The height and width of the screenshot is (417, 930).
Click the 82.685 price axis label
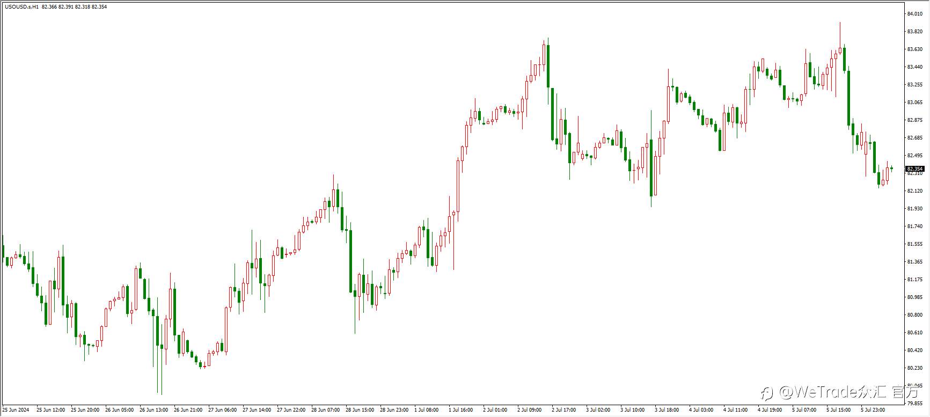pos(915,138)
